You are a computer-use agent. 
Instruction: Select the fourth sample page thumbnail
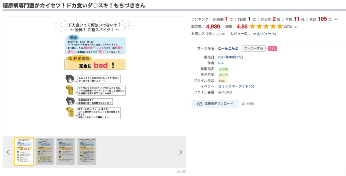[87, 152]
